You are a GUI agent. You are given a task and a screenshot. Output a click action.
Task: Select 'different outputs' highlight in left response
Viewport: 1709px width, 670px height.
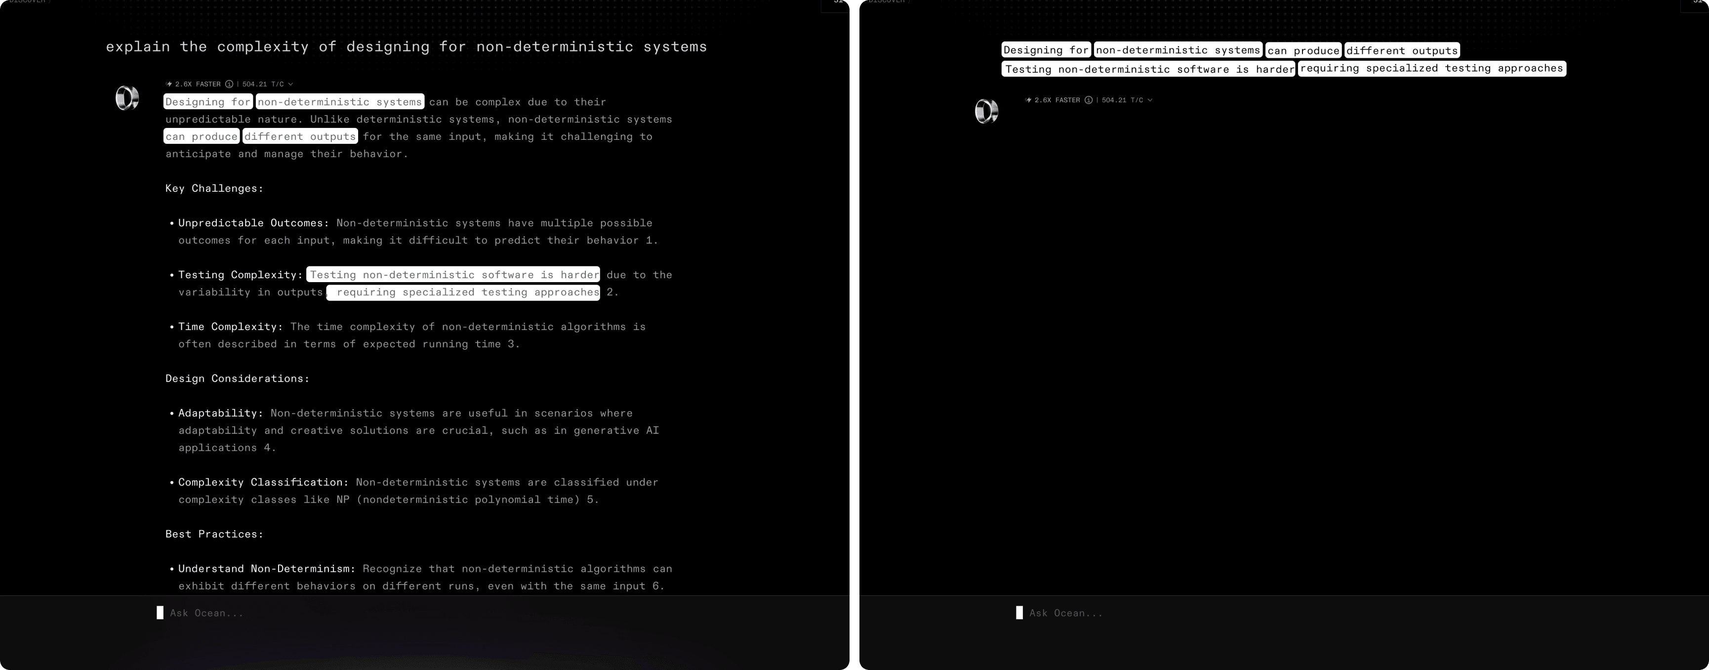click(300, 136)
